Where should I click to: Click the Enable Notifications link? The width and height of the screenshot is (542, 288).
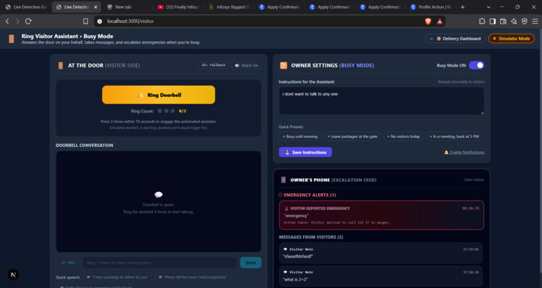click(464, 152)
